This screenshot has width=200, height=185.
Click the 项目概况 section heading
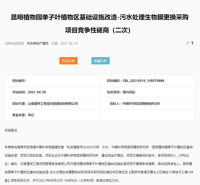tap(11, 130)
